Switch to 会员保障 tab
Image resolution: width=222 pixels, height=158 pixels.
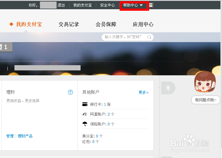pyautogui.click(x=106, y=24)
